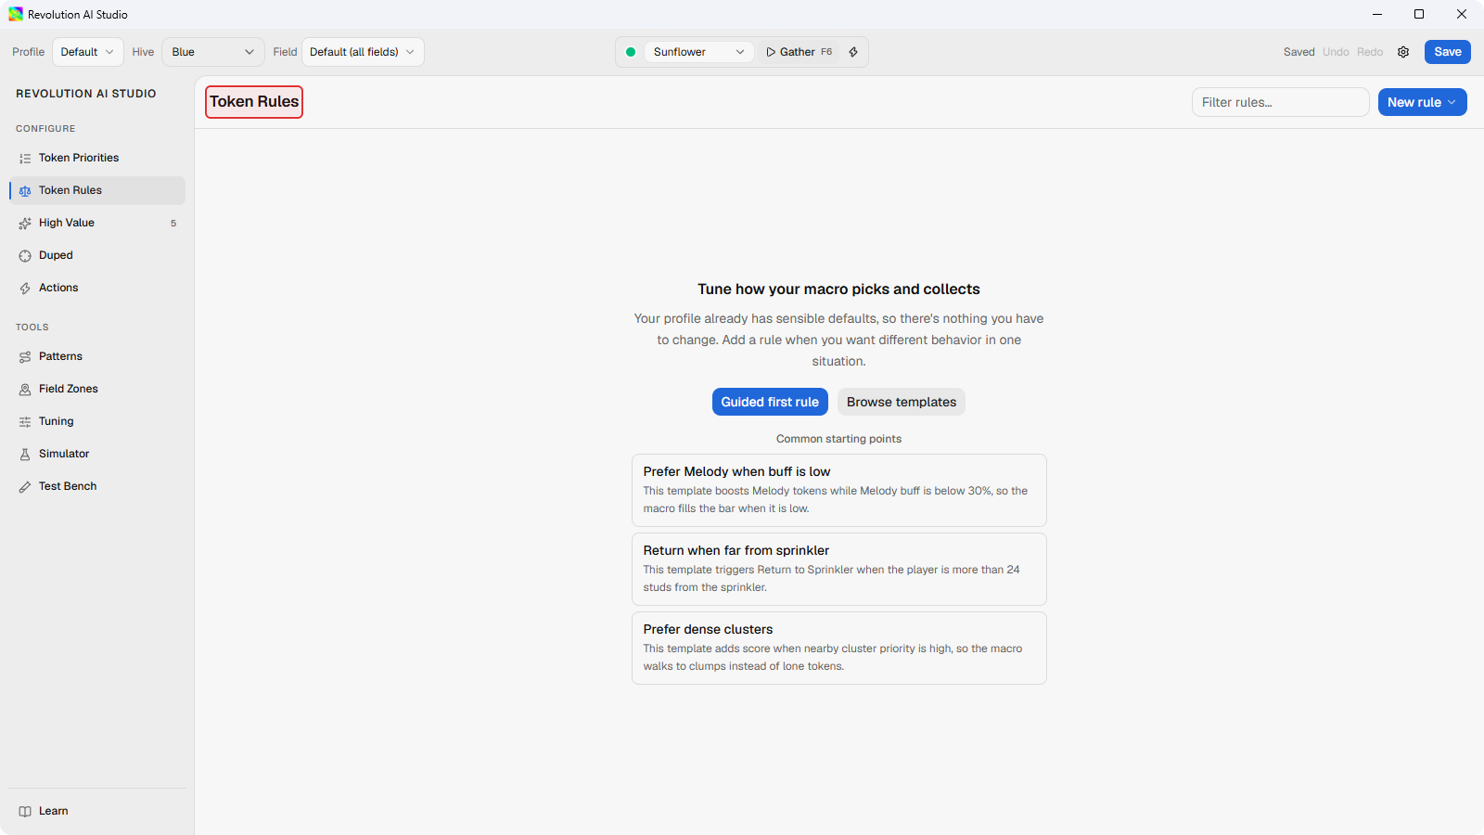Click the Token Rules page heading

[x=254, y=102]
